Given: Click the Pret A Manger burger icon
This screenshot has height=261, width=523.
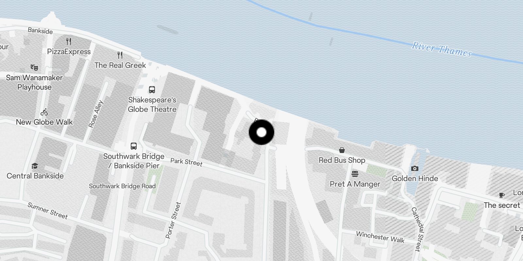Looking at the screenshot, I should [x=355, y=174].
